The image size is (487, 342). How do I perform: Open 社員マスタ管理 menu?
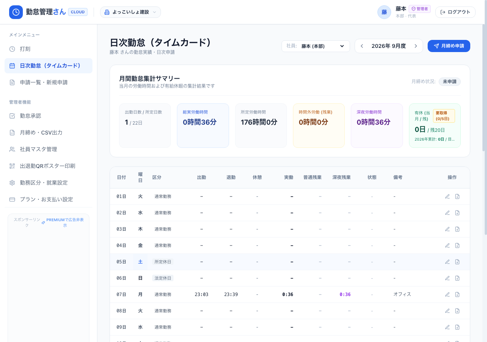[x=48, y=149]
